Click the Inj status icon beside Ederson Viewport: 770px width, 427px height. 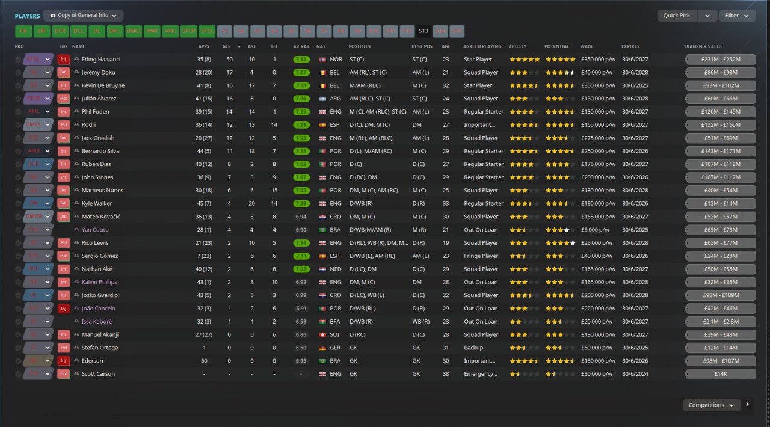coord(63,361)
